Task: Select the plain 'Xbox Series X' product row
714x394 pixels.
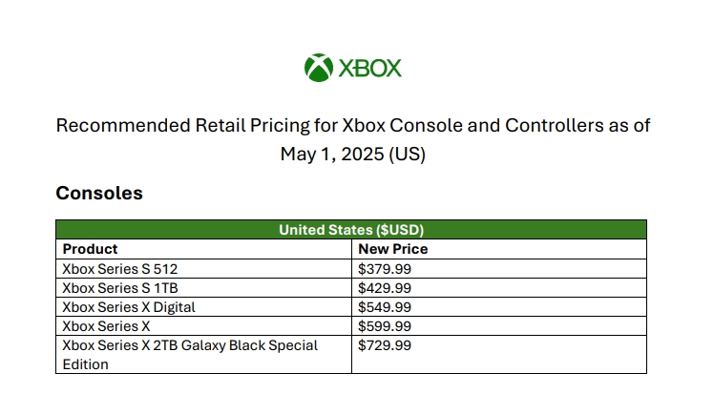Action: click(x=105, y=326)
